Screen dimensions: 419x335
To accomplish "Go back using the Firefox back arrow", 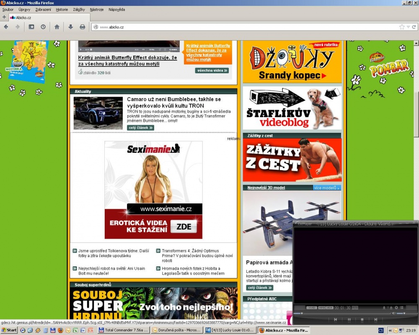I will [6, 27].
